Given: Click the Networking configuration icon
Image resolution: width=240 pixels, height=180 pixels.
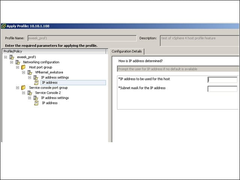Looking at the screenshot, I should (18, 62).
